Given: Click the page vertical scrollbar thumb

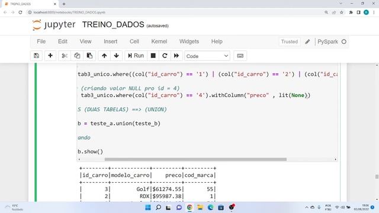Looking at the screenshot, I should click(377, 177).
